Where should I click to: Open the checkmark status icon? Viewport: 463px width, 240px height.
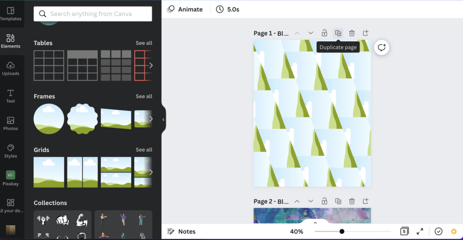point(439,231)
